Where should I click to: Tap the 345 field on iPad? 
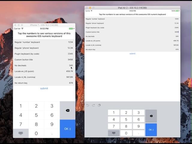(177, 36)
